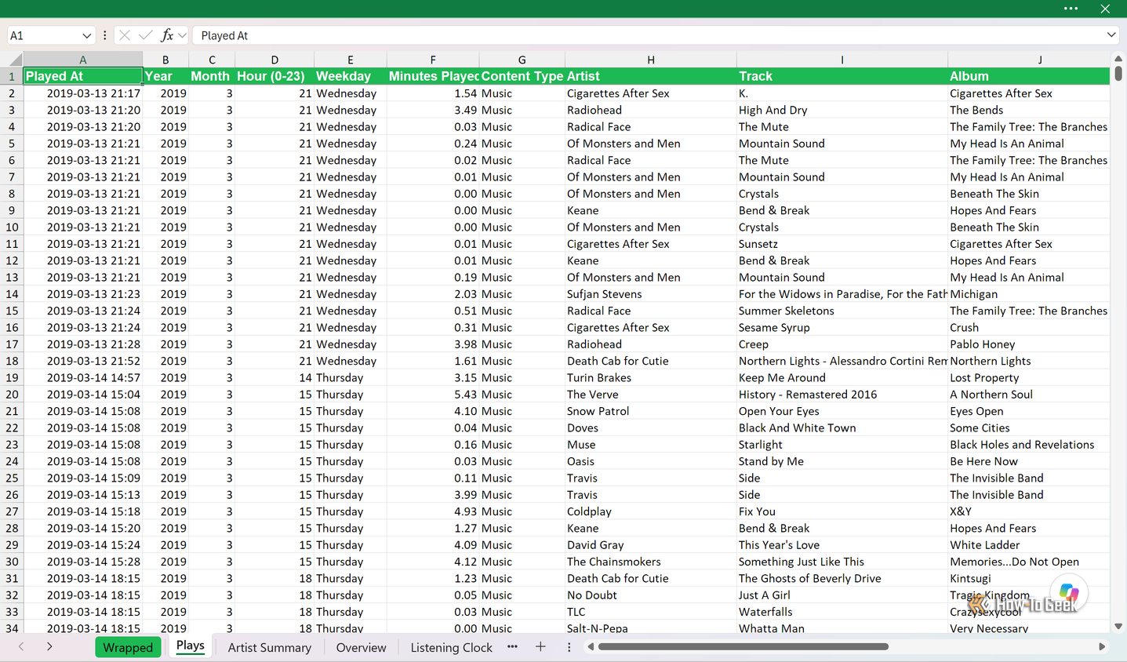Image resolution: width=1127 pixels, height=662 pixels.
Task: Select column A header
Action: 83,60
